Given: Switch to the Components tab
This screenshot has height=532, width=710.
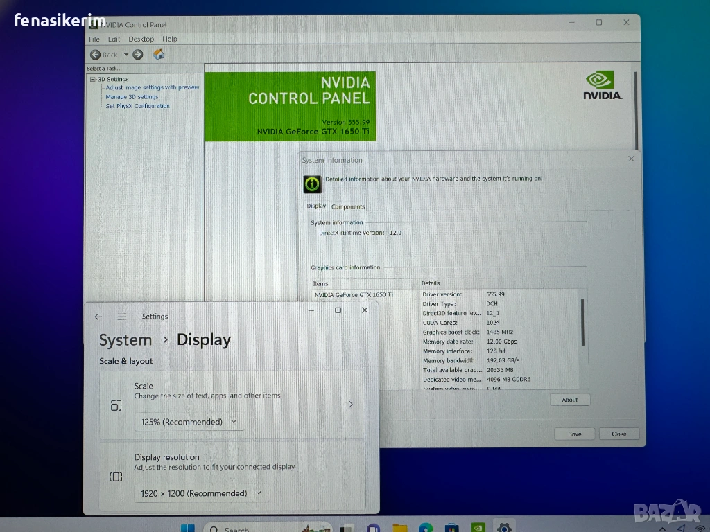Looking at the screenshot, I should (x=348, y=206).
